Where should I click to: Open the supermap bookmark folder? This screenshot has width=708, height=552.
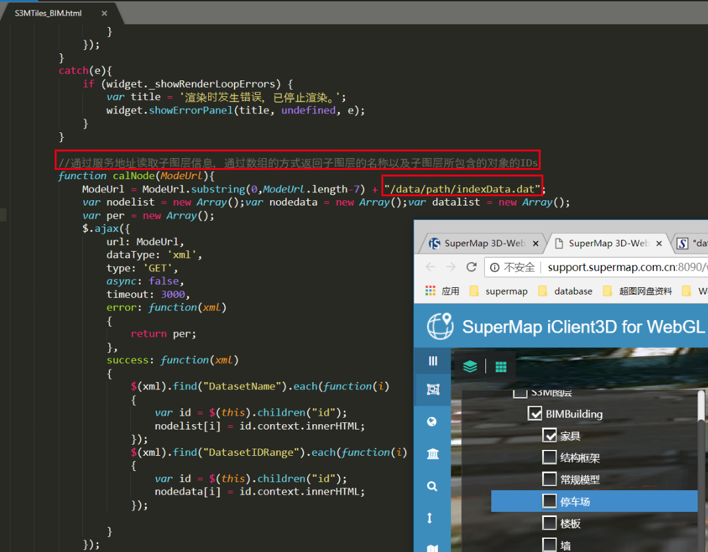[499, 291]
